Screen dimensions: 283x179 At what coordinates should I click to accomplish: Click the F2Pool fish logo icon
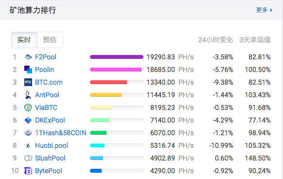click(x=28, y=57)
